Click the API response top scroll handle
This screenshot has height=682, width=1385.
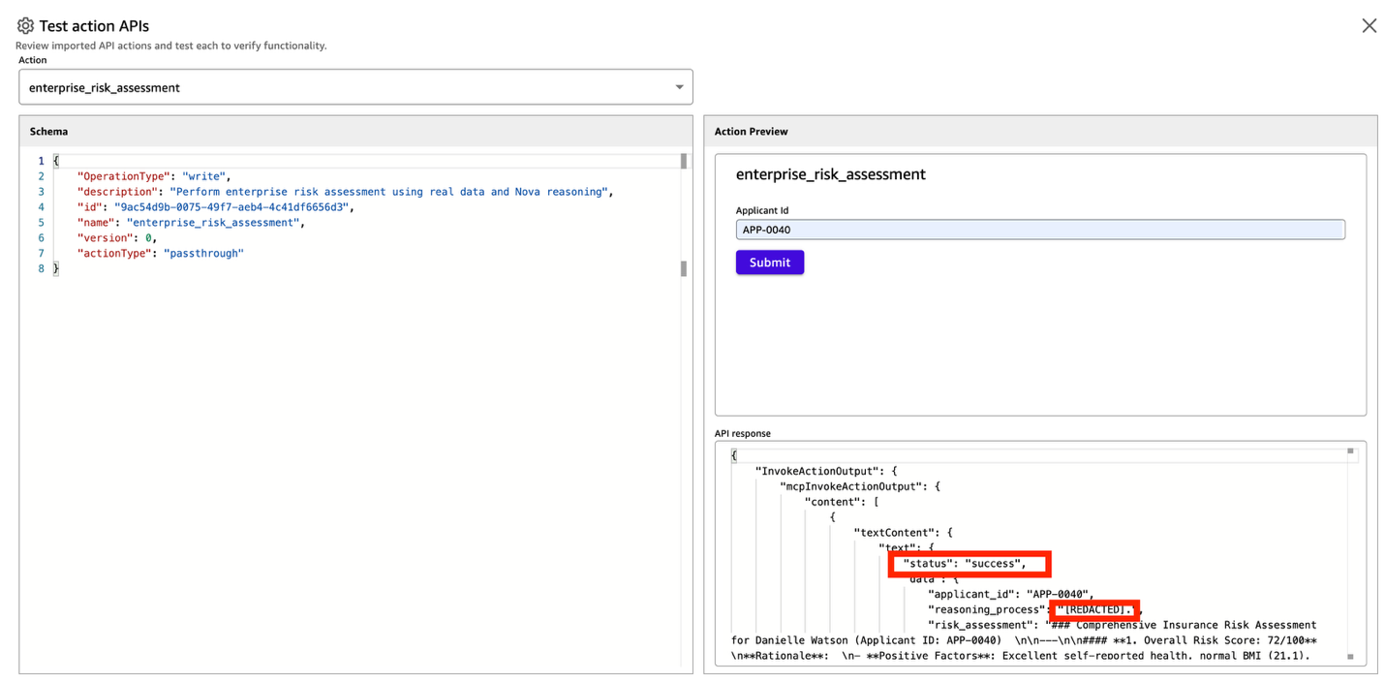pyautogui.click(x=1350, y=451)
